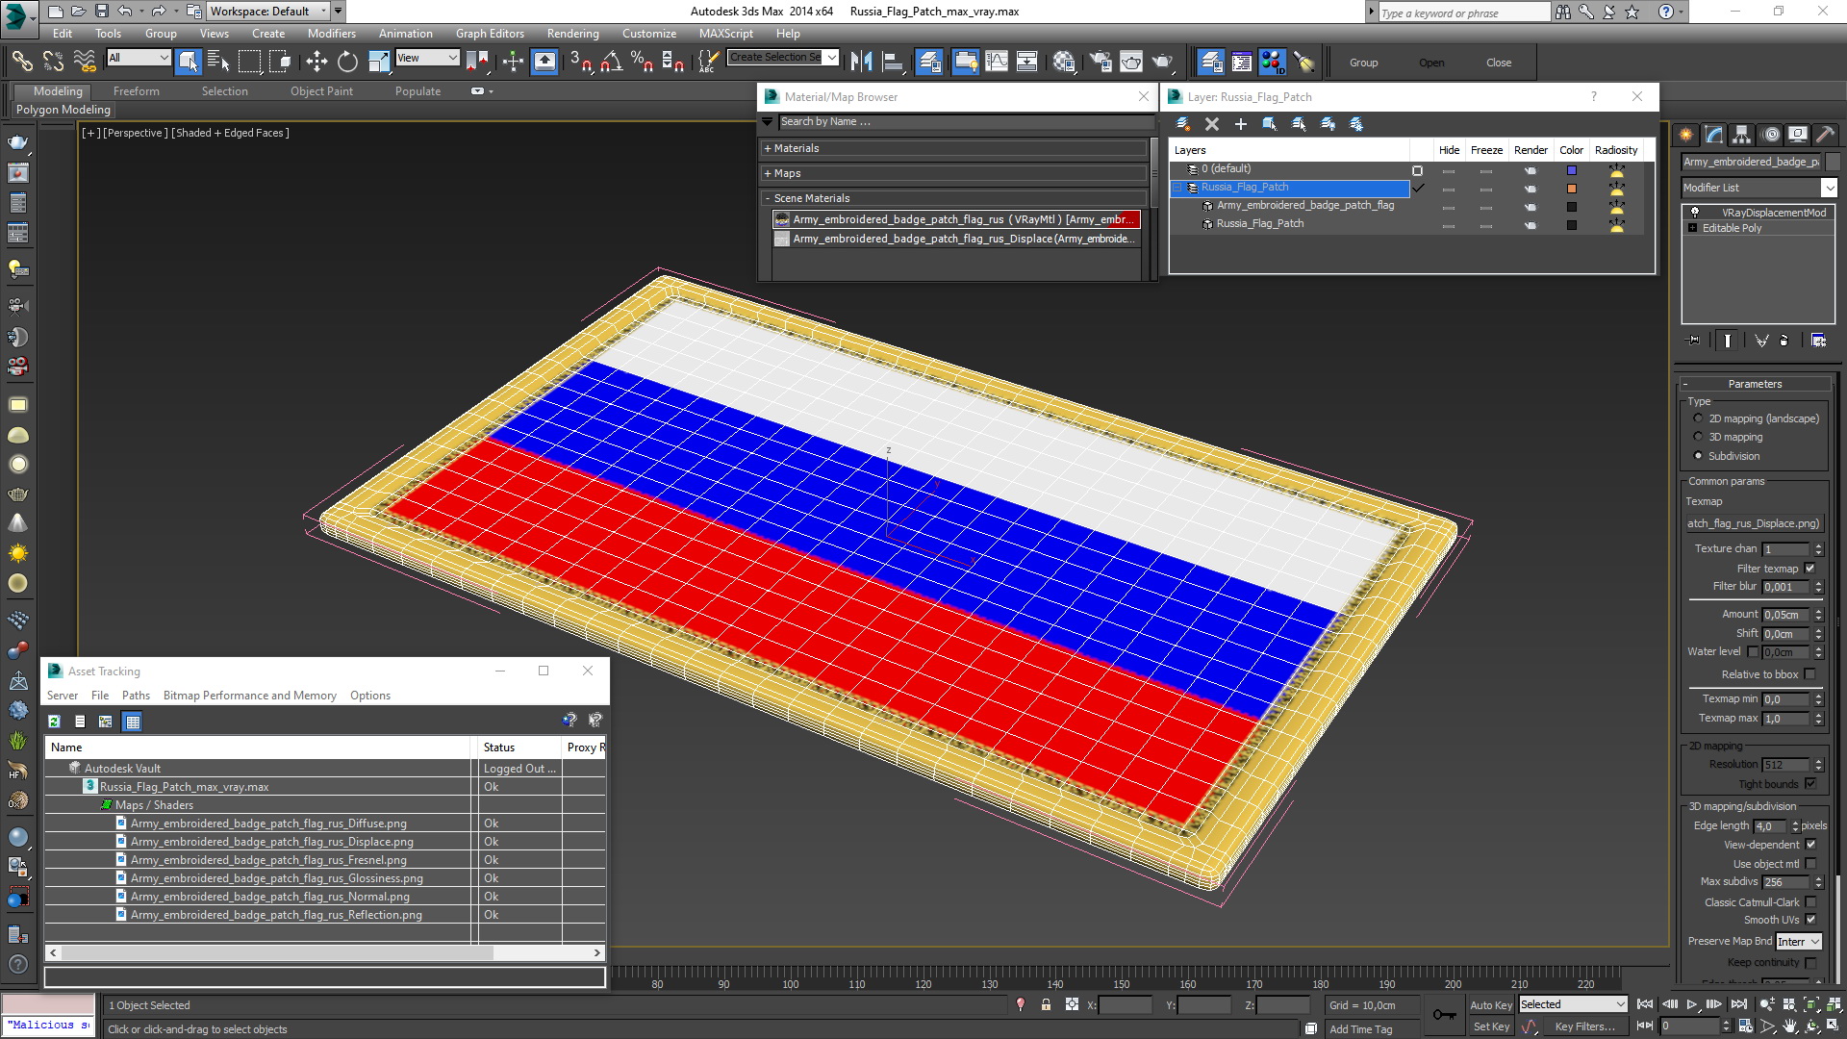This screenshot has height=1039, width=1847.
Task: Open the Selected key filter dropdown
Action: (1572, 1004)
